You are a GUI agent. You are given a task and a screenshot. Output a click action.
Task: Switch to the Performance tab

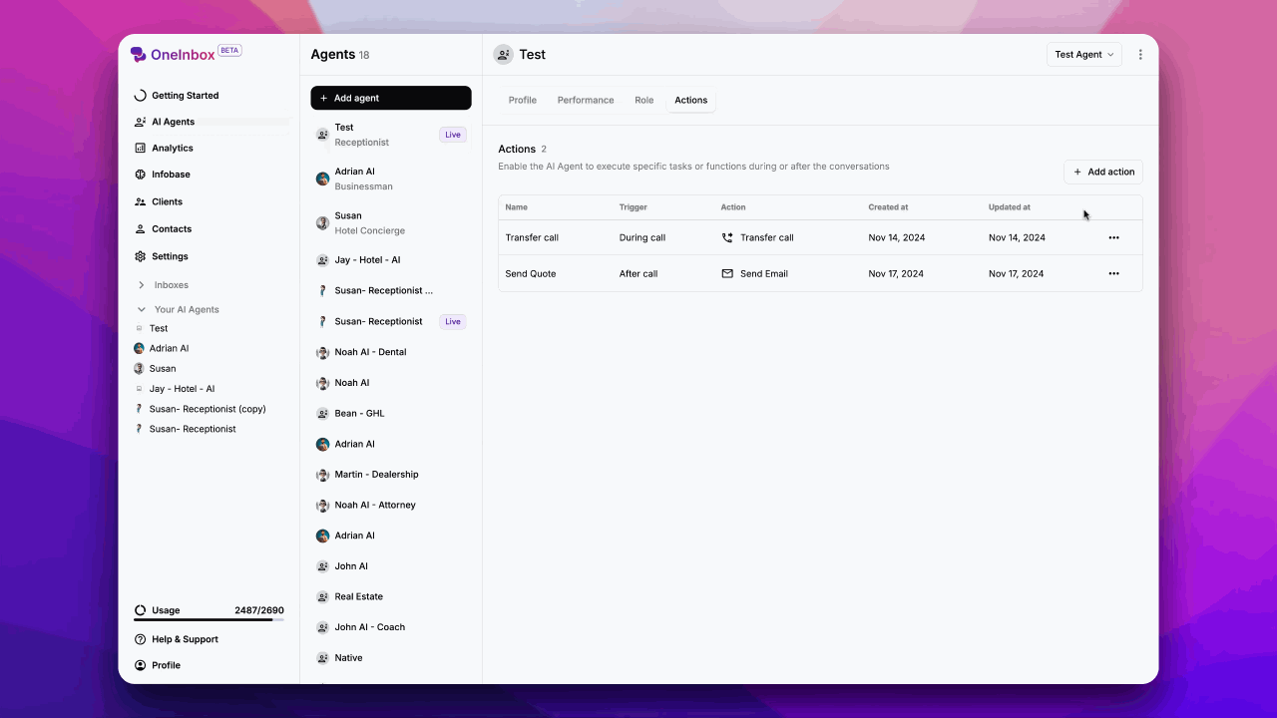(586, 100)
